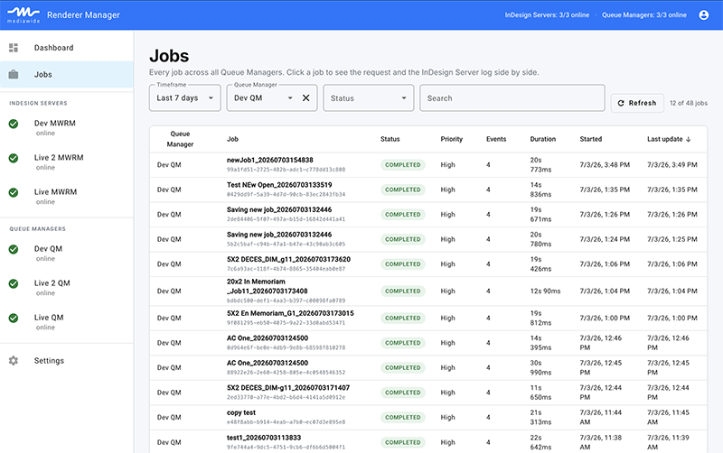The width and height of the screenshot is (723, 453).
Task: Click Dev MWRM green check icon
Action: 14,124
